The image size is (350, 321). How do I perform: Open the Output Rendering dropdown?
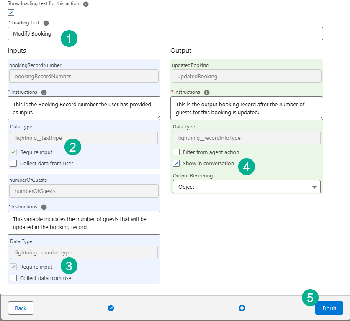[x=247, y=187]
